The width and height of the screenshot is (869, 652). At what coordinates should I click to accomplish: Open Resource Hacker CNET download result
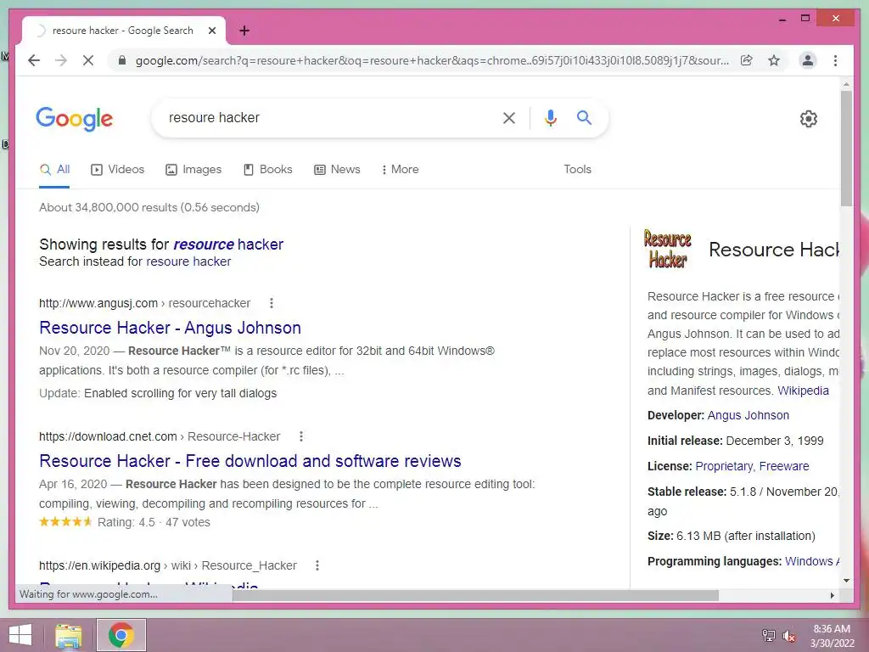click(x=250, y=461)
